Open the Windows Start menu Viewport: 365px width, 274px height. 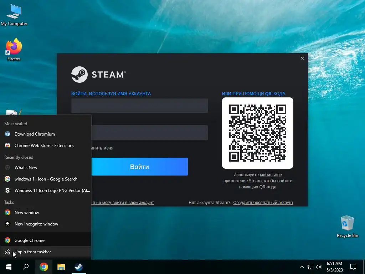point(9,267)
